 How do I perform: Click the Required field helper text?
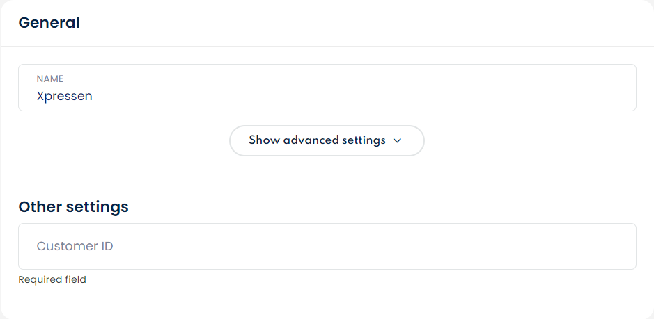click(x=52, y=280)
